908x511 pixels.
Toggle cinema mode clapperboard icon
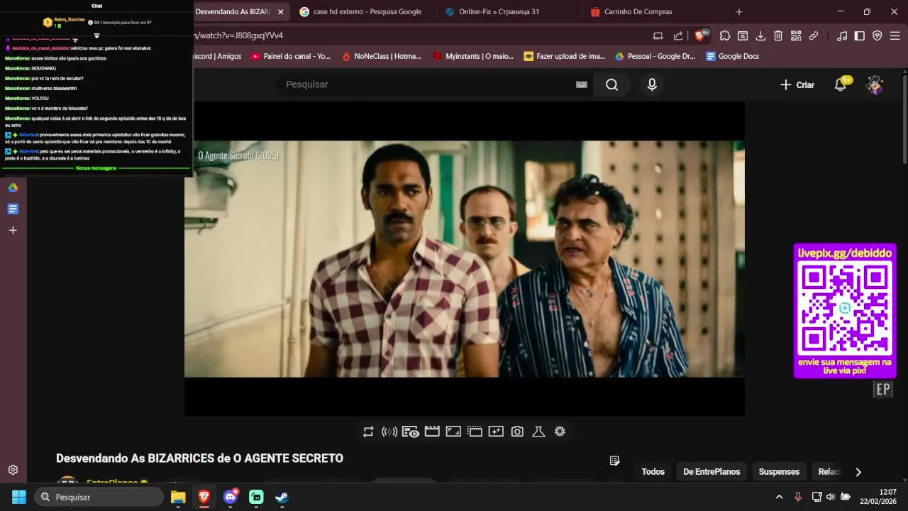point(432,432)
